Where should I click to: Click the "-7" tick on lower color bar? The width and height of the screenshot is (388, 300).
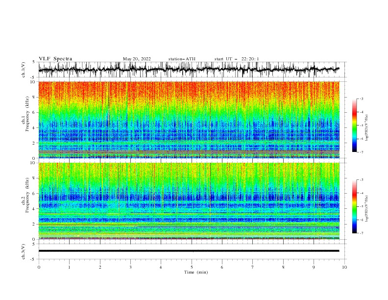point(362,233)
